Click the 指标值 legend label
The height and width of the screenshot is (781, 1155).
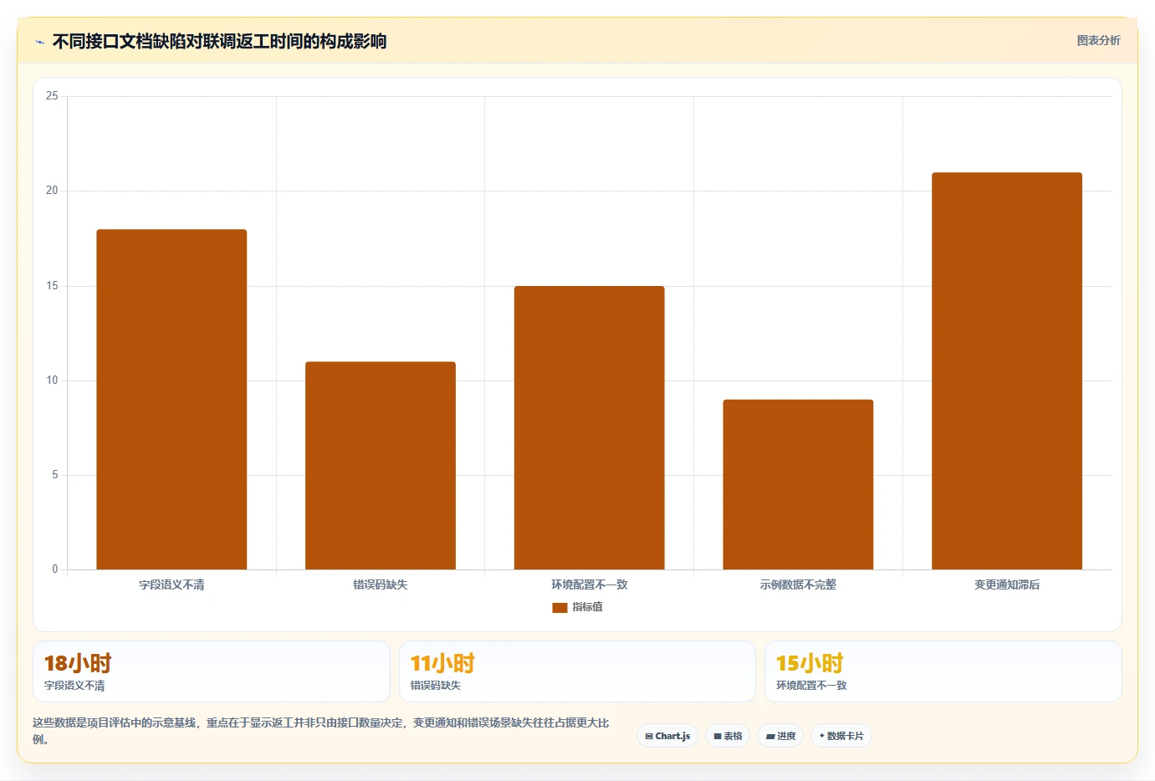[587, 607]
